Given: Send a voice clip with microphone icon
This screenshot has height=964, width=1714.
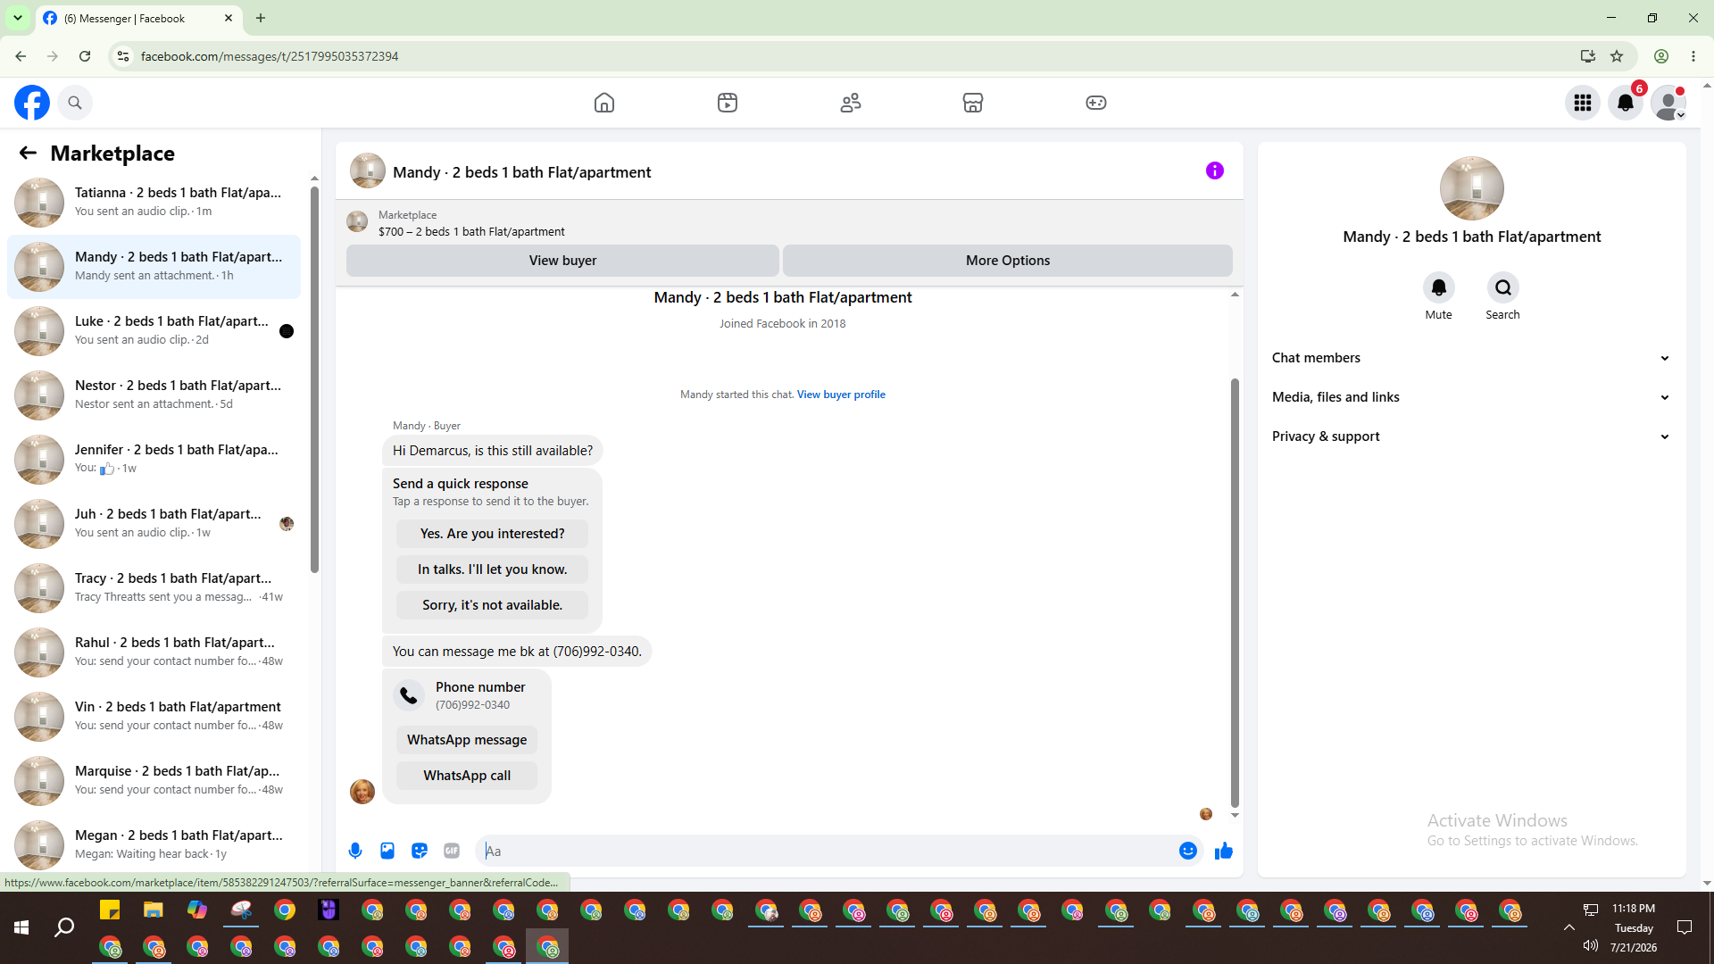Looking at the screenshot, I should point(355,851).
